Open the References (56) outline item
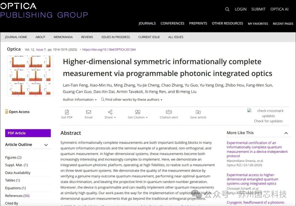 pyautogui.click(x=17, y=196)
